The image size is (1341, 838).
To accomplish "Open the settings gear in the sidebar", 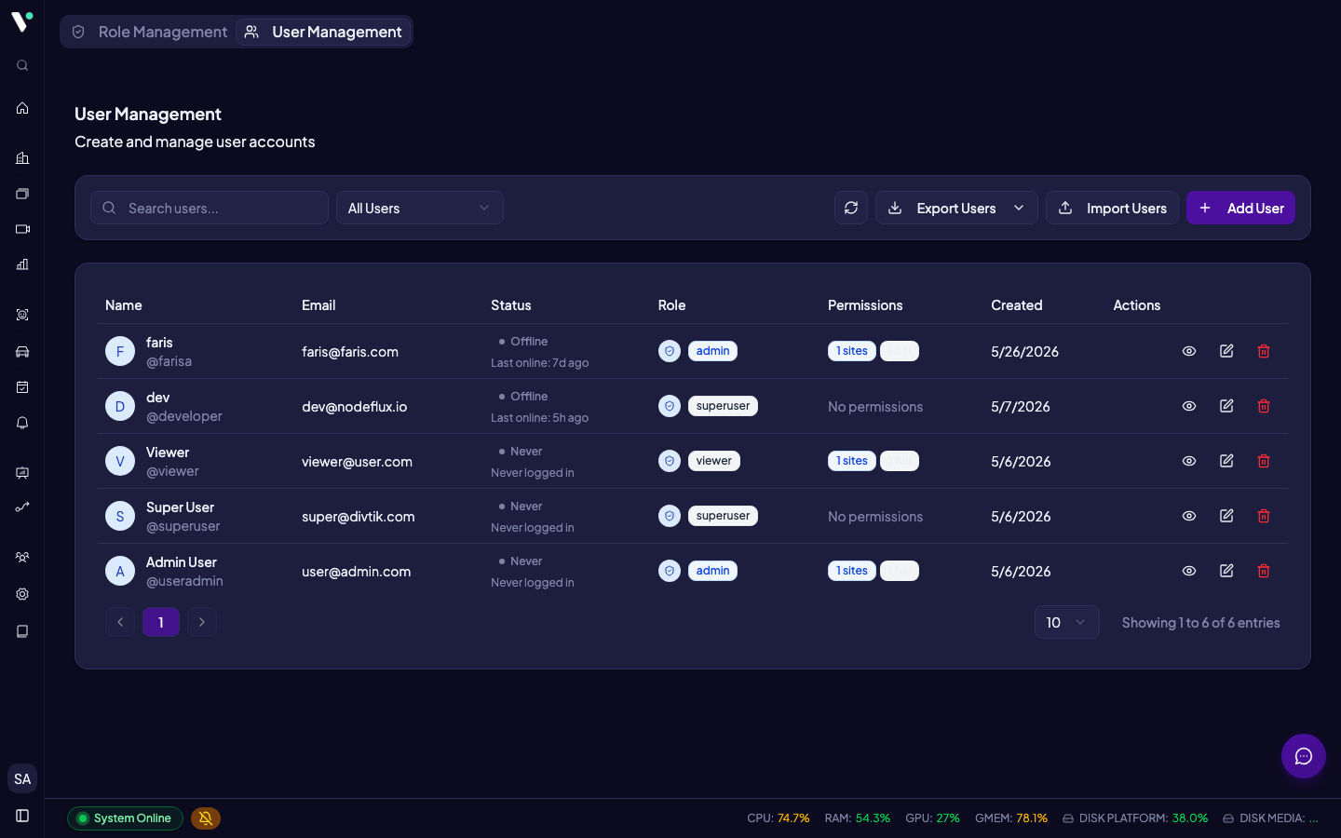I will [22, 594].
